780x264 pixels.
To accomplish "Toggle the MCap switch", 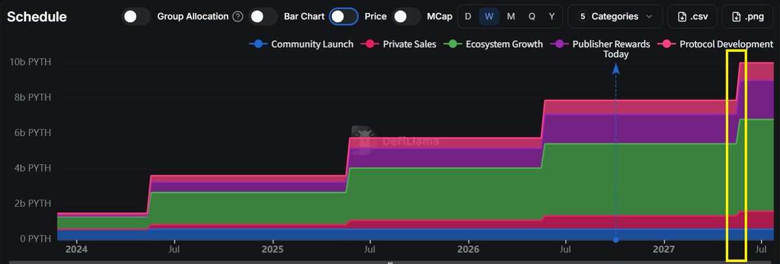I will pos(406,16).
